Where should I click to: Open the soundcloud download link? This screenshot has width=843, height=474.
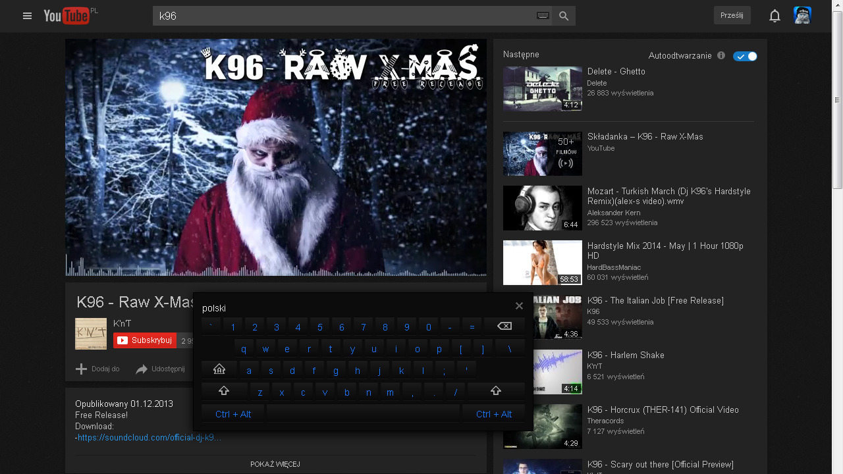[150, 438]
